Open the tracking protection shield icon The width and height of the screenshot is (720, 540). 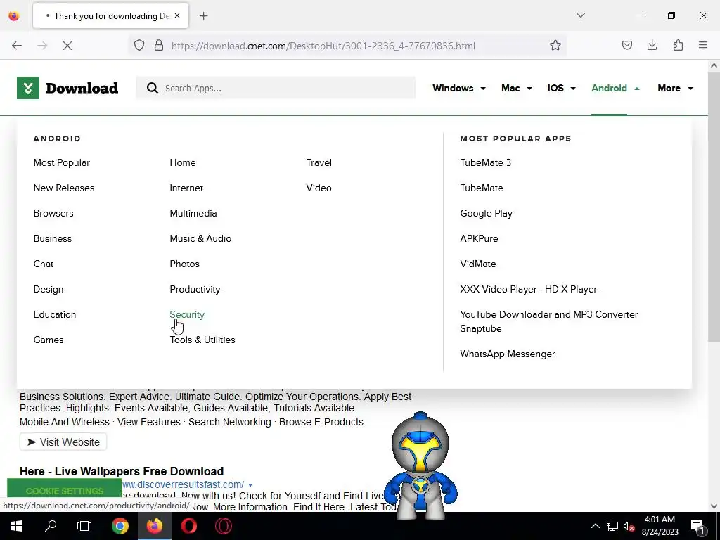point(139,46)
